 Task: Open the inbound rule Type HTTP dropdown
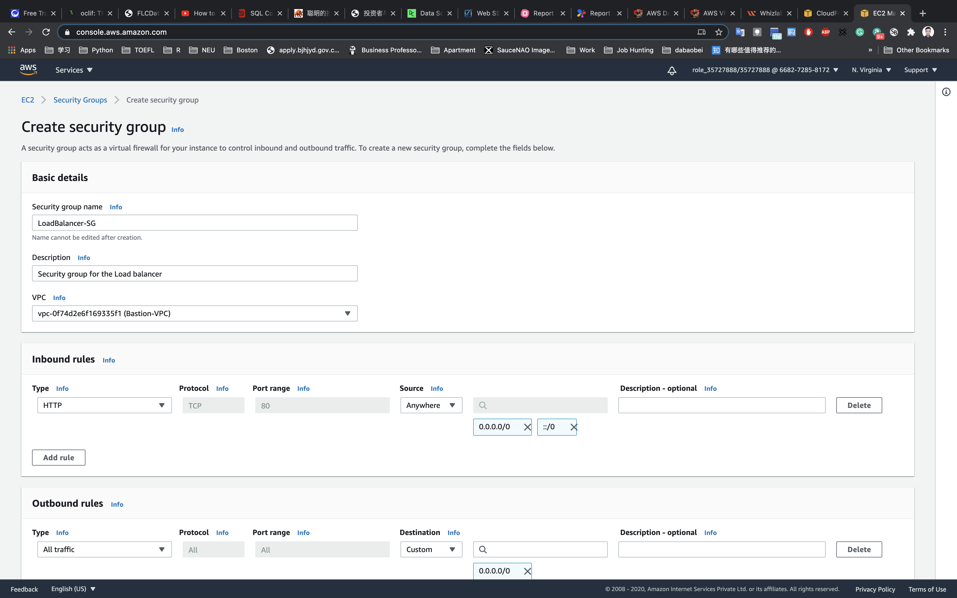(x=104, y=406)
